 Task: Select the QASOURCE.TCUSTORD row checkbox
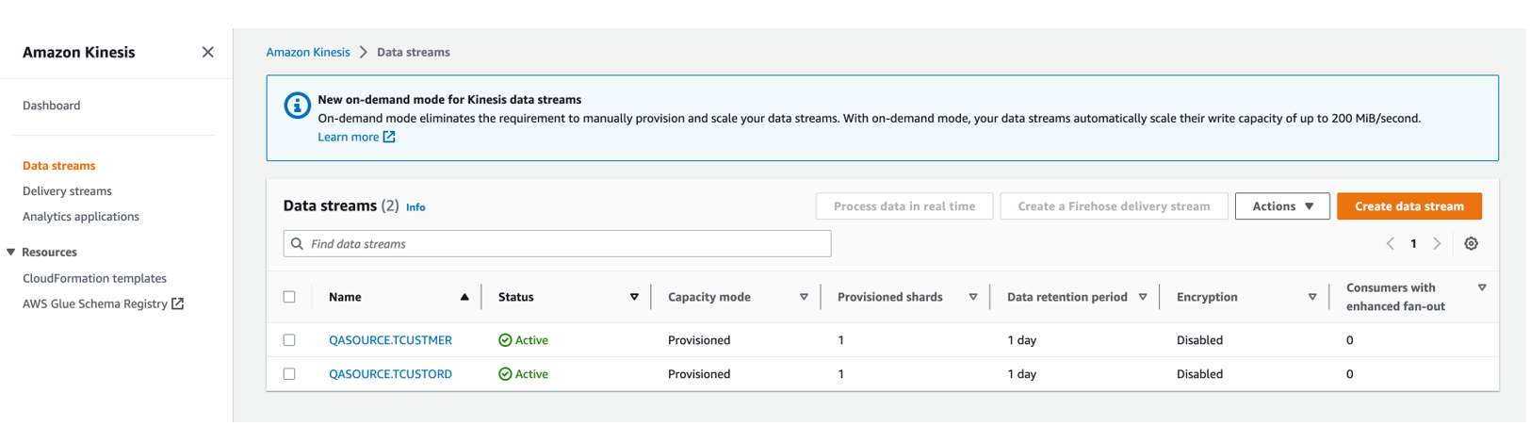(x=290, y=375)
